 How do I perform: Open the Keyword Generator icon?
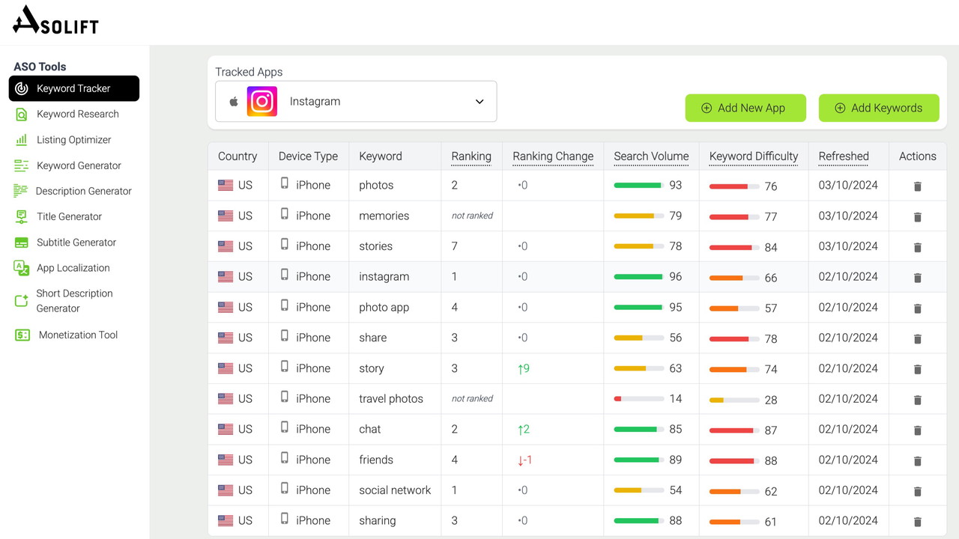click(22, 165)
